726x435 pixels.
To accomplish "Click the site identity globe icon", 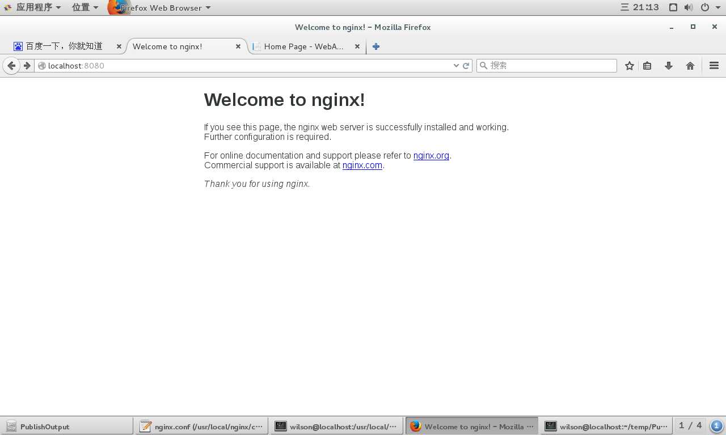I will (x=41, y=66).
